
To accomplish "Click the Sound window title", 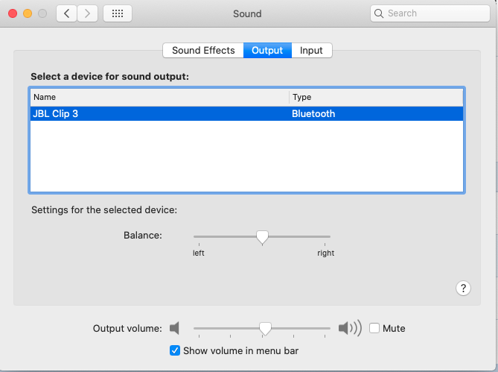I will coord(247,13).
